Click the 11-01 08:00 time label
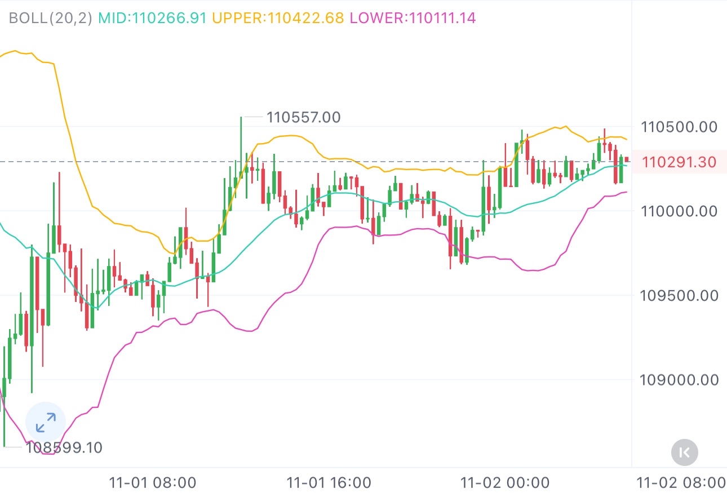The width and height of the screenshot is (727, 493). [152, 483]
